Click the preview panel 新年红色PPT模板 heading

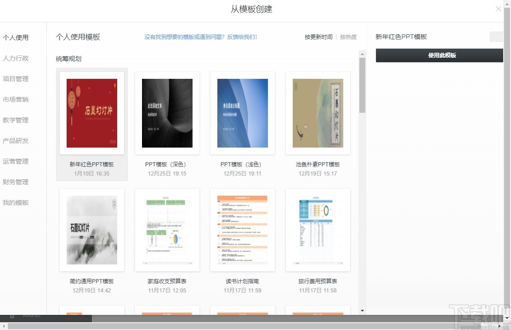coord(401,37)
